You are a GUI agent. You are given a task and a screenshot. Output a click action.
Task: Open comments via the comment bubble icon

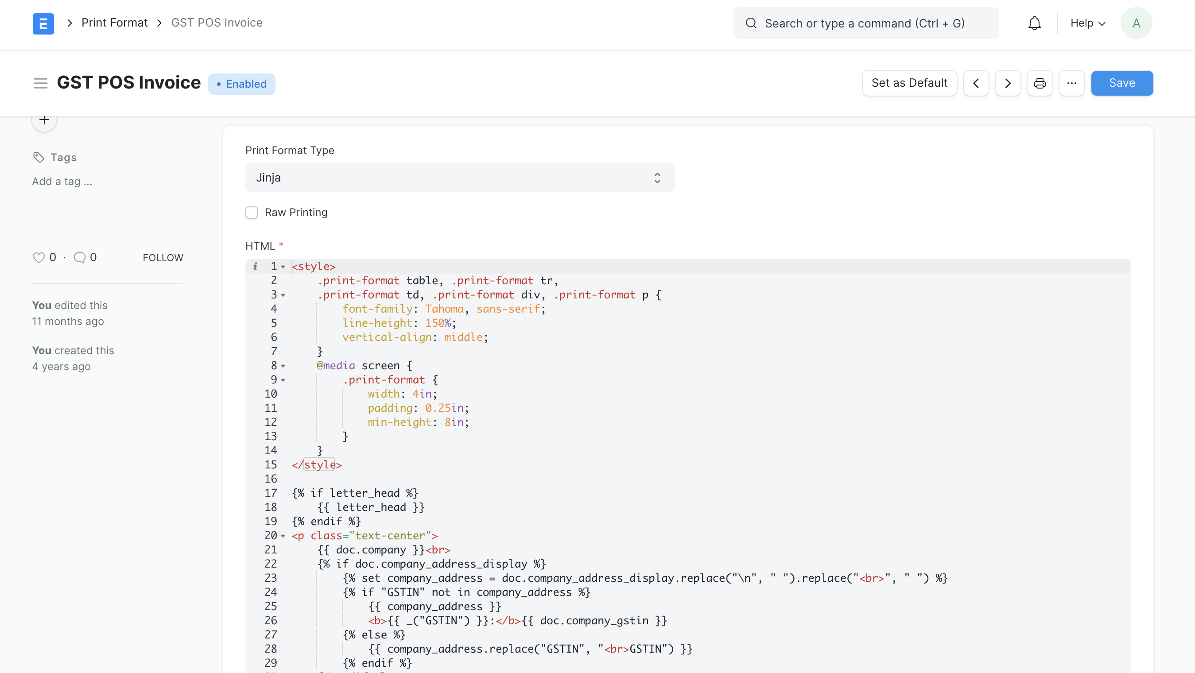(x=80, y=257)
